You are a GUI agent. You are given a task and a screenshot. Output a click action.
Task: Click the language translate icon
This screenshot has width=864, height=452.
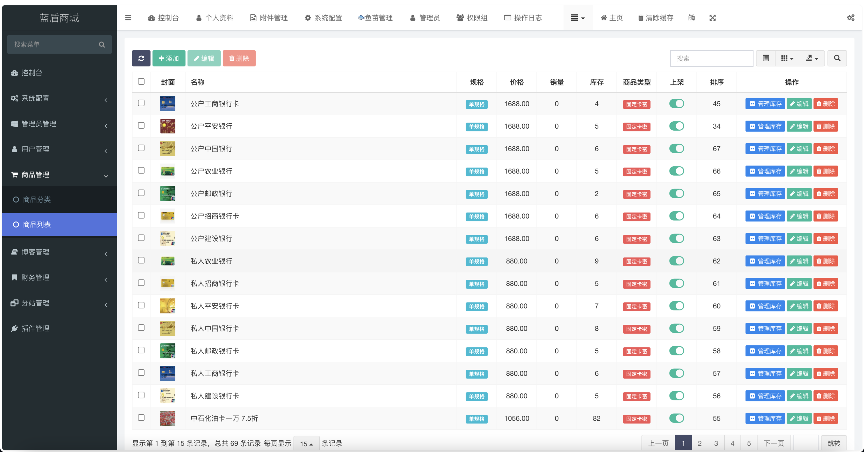(691, 18)
